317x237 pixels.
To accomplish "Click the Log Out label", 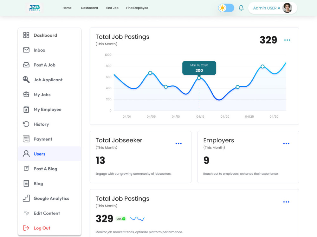I will pos(42,228).
